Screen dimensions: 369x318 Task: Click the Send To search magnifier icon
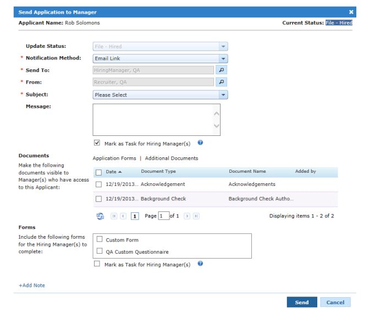(x=221, y=70)
